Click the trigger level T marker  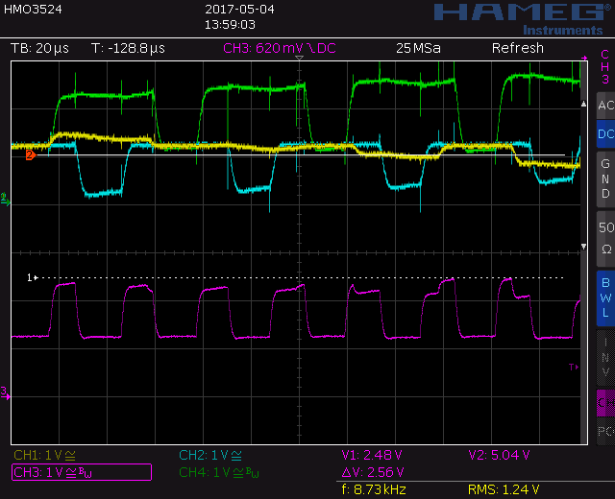[x=574, y=367]
